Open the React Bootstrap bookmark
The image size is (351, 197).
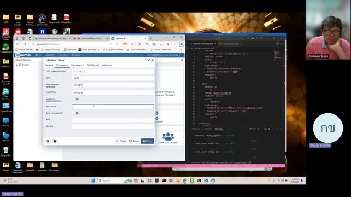pos(89,50)
